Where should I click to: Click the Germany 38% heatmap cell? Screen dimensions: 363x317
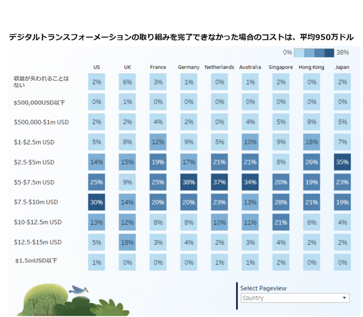189,182
